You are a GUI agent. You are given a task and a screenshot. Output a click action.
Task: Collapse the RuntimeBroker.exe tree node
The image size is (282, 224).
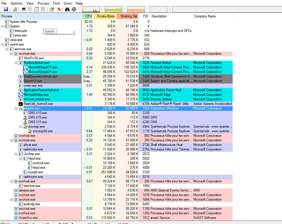(x=16, y=63)
